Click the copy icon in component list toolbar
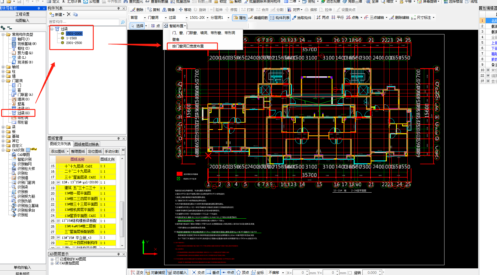497x275 pixels. click(x=75, y=14)
